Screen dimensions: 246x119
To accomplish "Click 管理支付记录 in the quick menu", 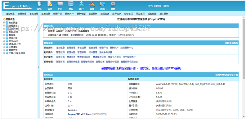I will 112,62.
